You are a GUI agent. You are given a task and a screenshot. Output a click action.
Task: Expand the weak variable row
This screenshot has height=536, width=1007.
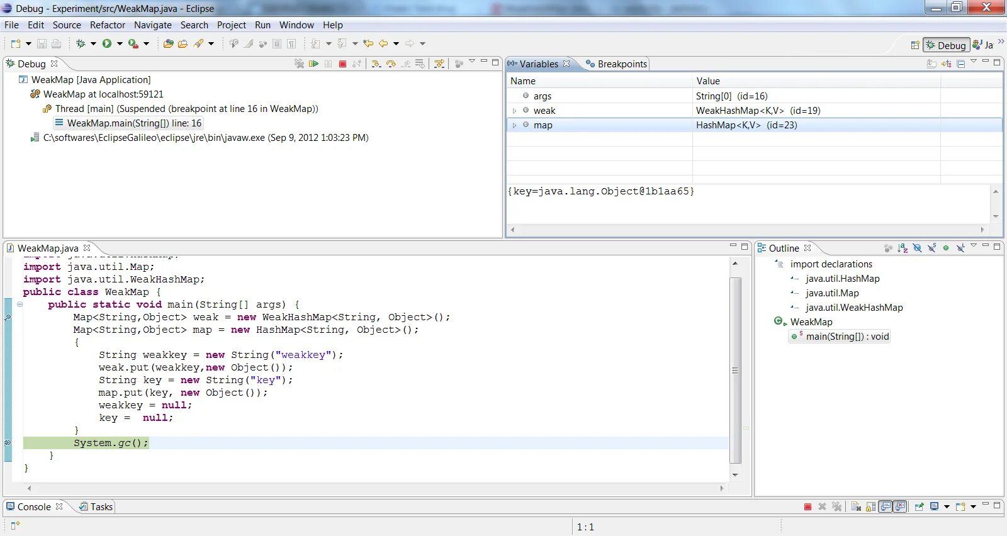tap(514, 111)
